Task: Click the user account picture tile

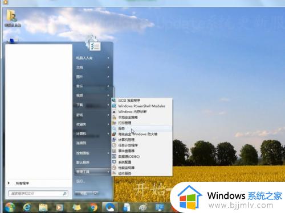Action: 93,43
